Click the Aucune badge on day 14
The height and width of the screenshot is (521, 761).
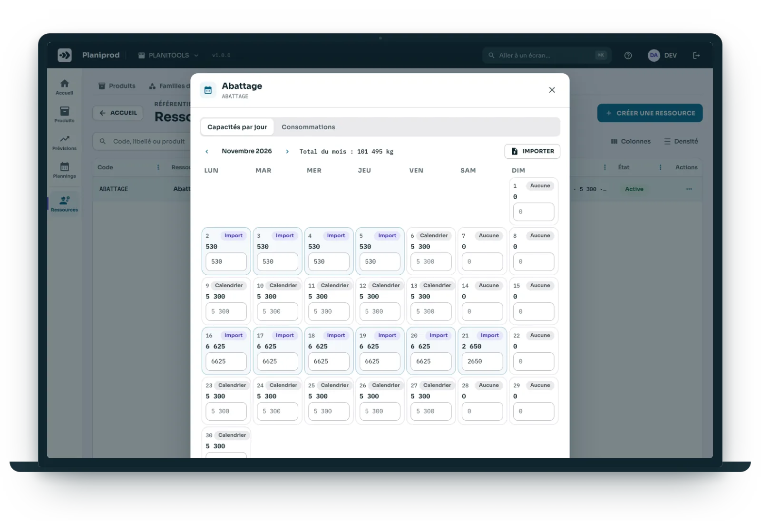click(489, 286)
